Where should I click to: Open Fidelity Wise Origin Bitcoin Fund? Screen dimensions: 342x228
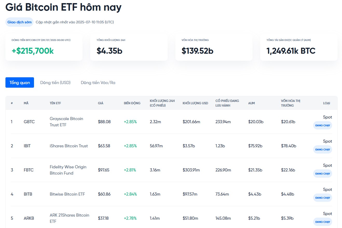click(68, 170)
